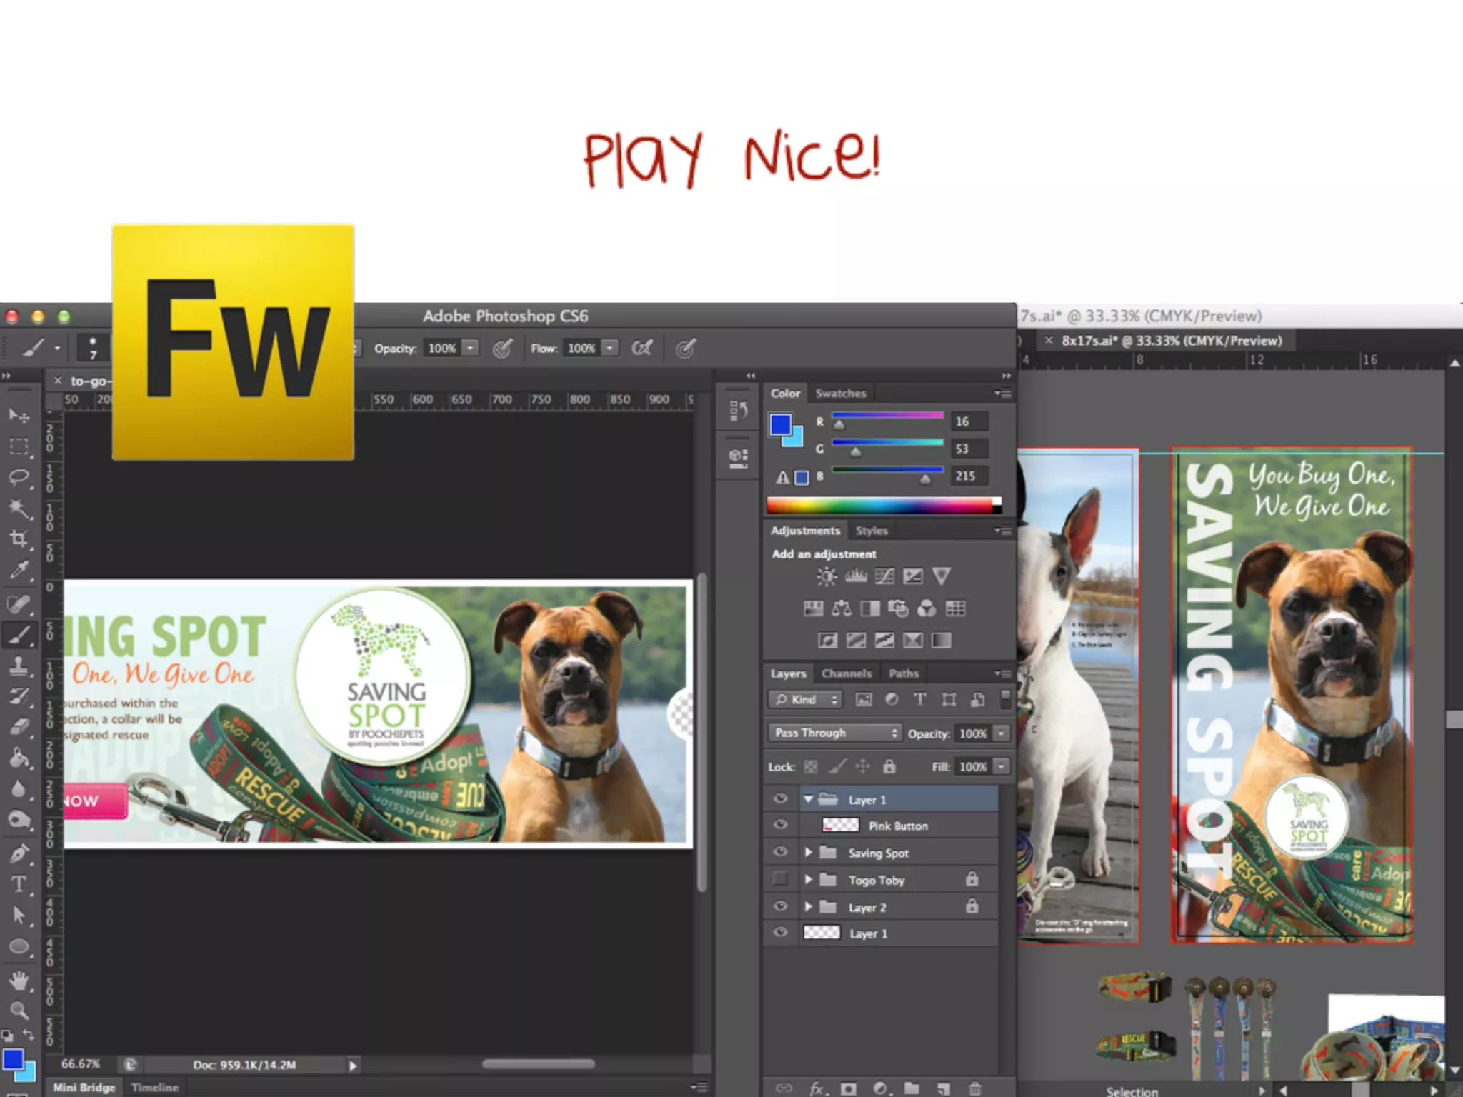Select the Hand tool
Image resolution: width=1463 pixels, height=1097 pixels.
click(19, 981)
